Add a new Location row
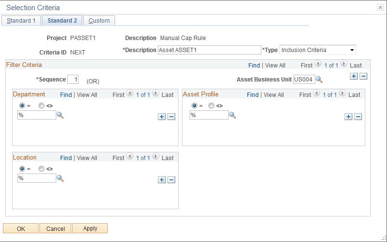The width and height of the screenshot is (387, 242). pos(162,180)
